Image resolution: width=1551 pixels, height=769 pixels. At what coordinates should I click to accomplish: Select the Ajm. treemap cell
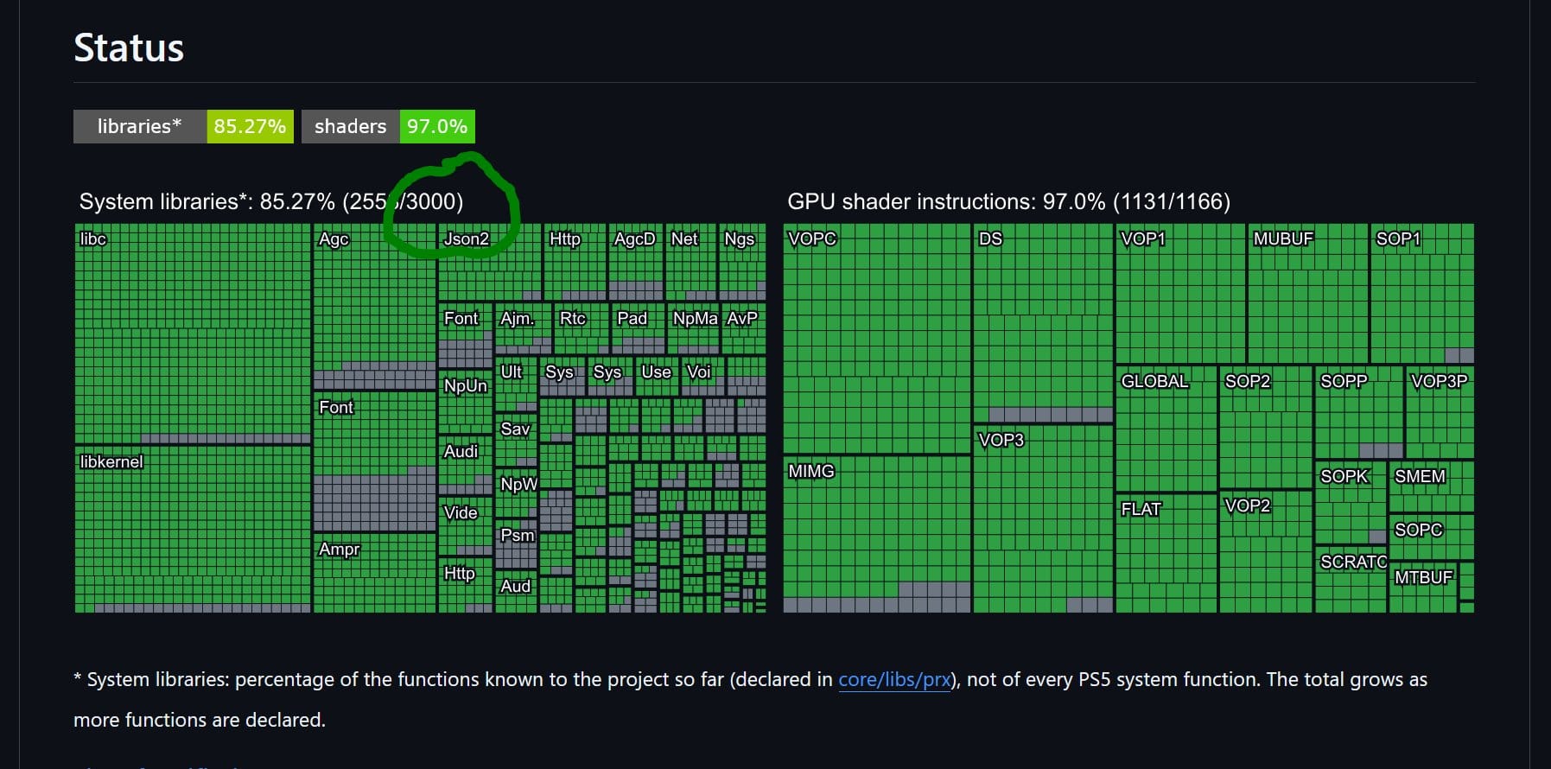pos(524,328)
